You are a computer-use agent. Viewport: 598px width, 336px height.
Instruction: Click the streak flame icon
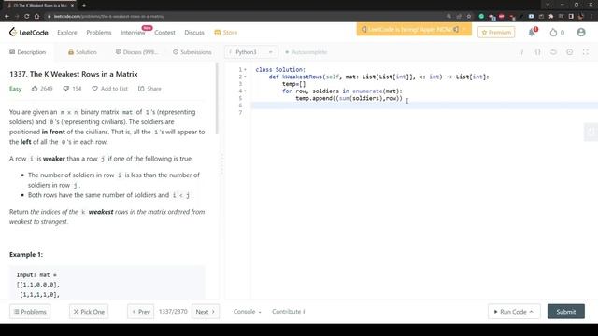pyautogui.click(x=553, y=33)
